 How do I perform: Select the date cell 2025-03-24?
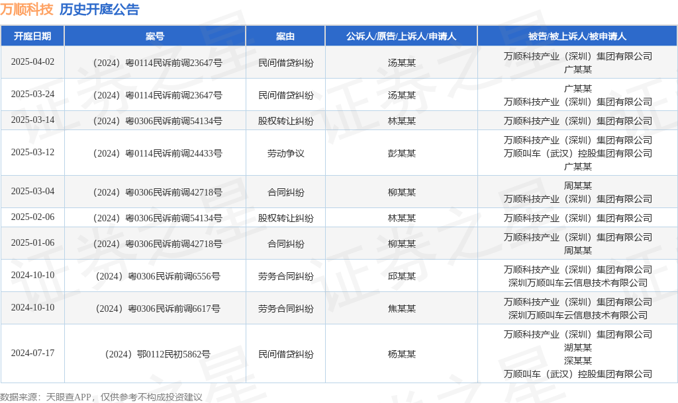pos(33,94)
